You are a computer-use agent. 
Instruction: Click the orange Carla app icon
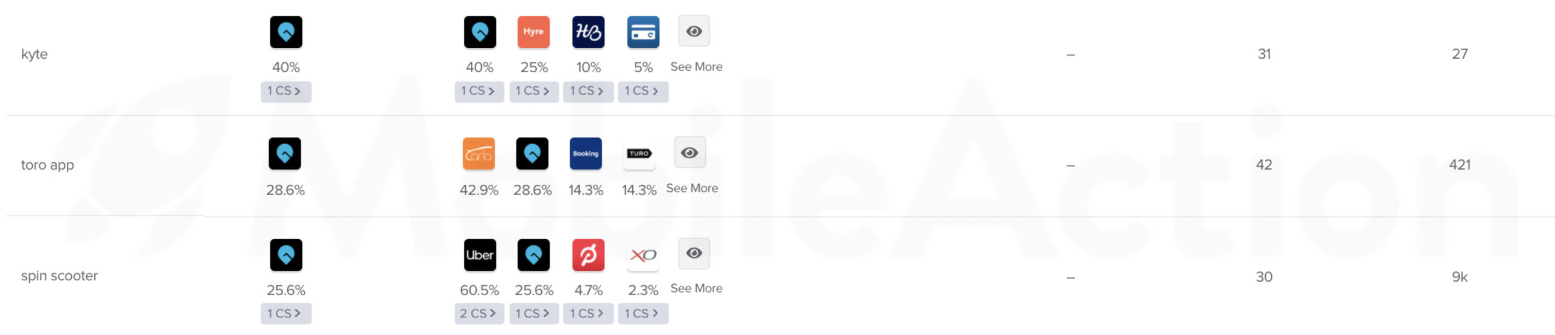[x=479, y=154]
